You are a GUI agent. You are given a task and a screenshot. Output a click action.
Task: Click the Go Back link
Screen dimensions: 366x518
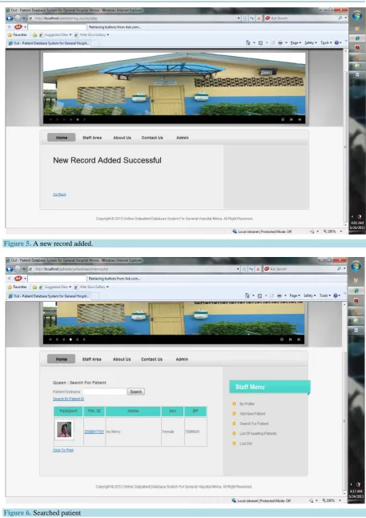(59, 195)
